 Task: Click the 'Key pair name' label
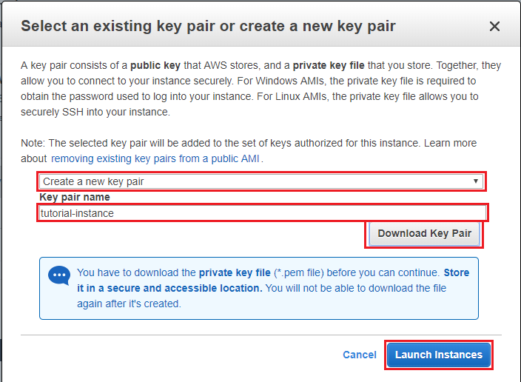click(x=75, y=198)
